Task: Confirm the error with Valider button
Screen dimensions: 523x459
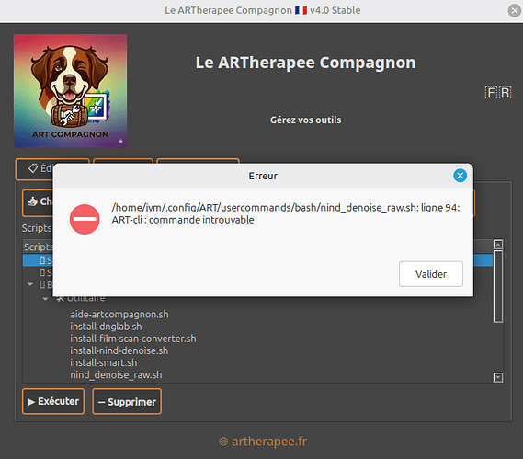Action: [431, 274]
